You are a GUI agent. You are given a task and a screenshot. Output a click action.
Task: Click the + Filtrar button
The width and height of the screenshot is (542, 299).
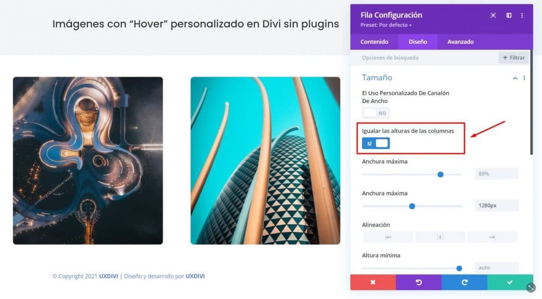click(513, 58)
